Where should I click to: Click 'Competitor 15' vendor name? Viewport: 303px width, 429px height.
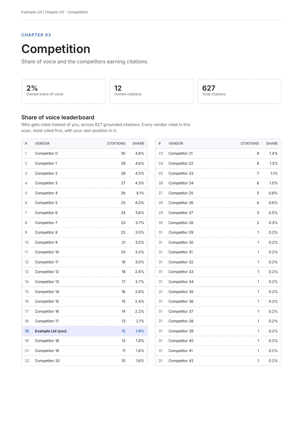47,301
